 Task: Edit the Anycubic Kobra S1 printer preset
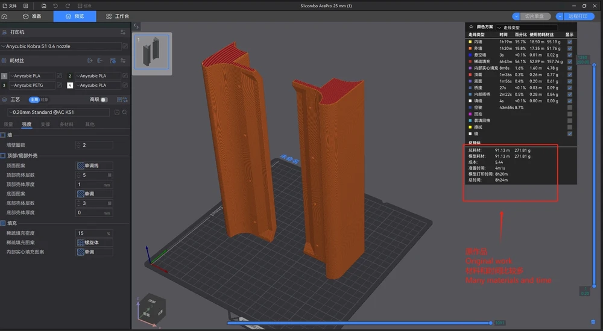pos(125,46)
